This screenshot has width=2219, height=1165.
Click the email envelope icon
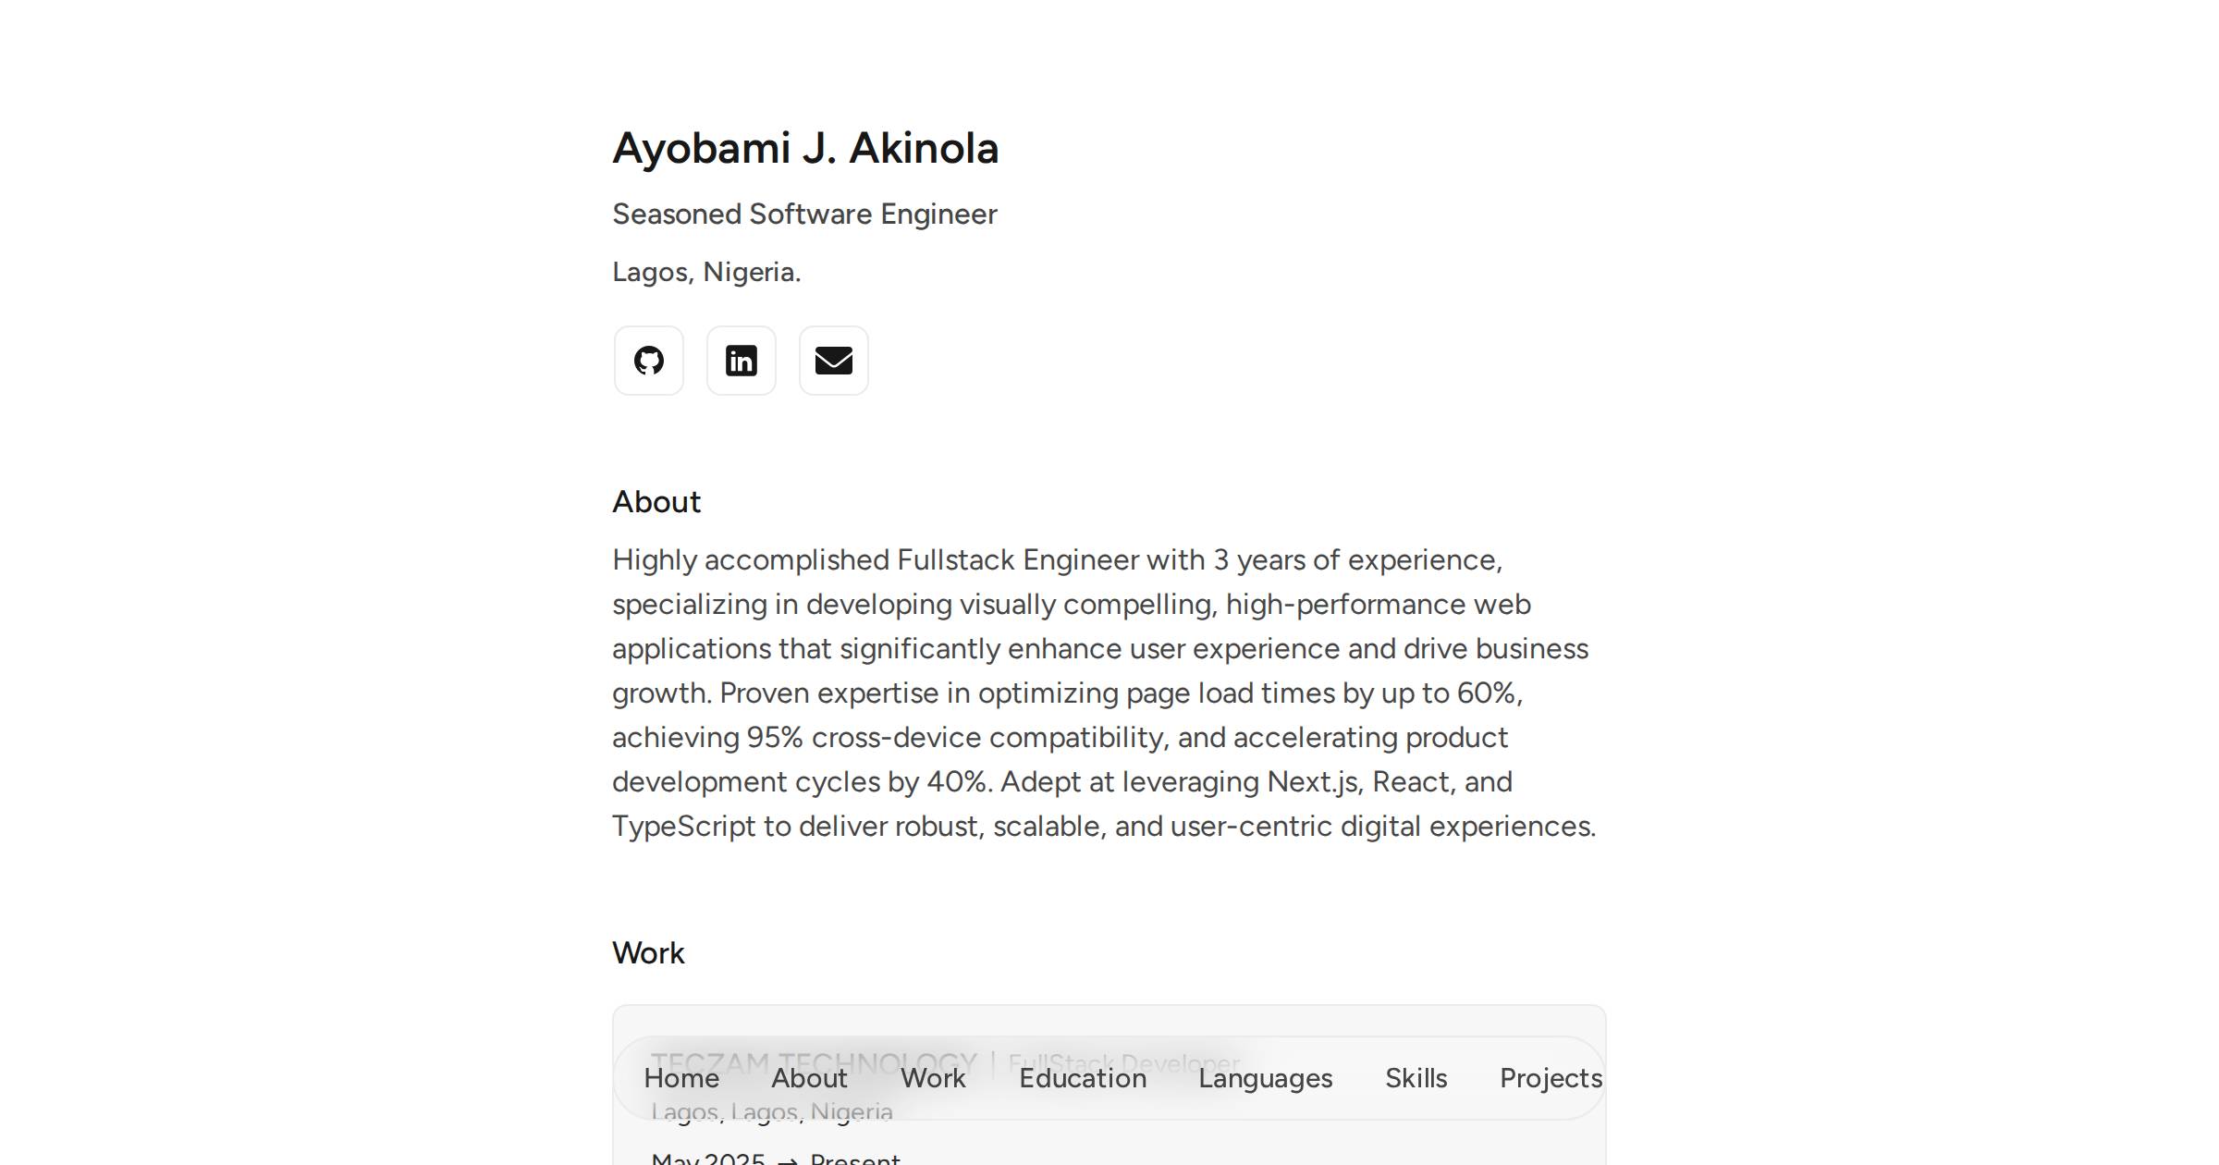tap(833, 361)
